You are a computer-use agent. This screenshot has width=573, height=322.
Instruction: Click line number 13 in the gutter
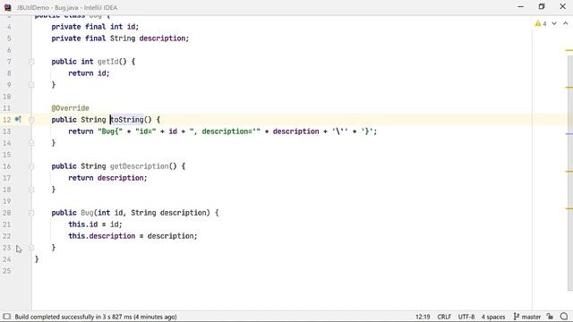(7, 131)
